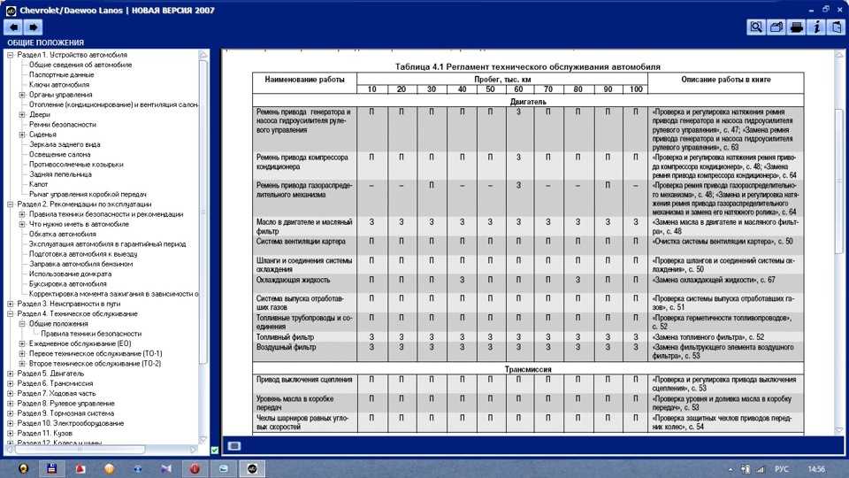The image size is (849, 478).
Task: Expand the Органы управления node
Action: click(22, 95)
